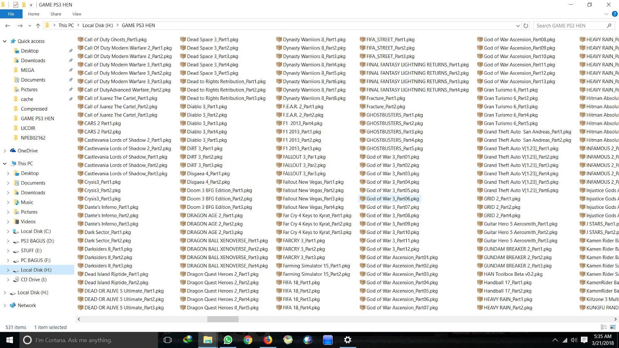The height and width of the screenshot is (348, 619).
Task: Click the magnifier icon in the search box
Action: click(x=609, y=26)
